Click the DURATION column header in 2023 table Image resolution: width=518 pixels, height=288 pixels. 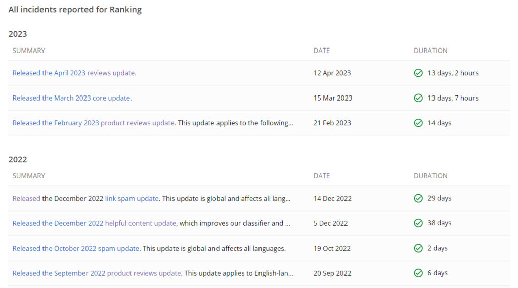pyautogui.click(x=430, y=51)
